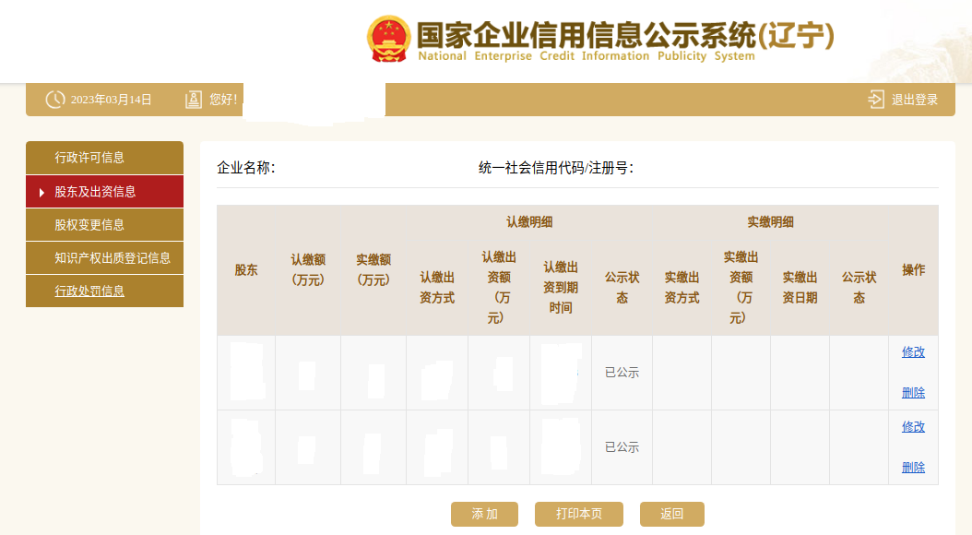
Task: Go to 知识产权出质登记信息
Action: pos(105,258)
